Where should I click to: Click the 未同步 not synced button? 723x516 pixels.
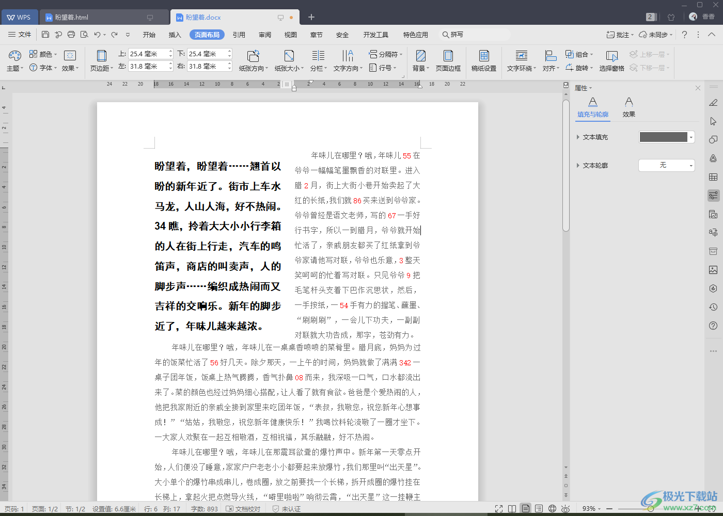(x=655, y=35)
